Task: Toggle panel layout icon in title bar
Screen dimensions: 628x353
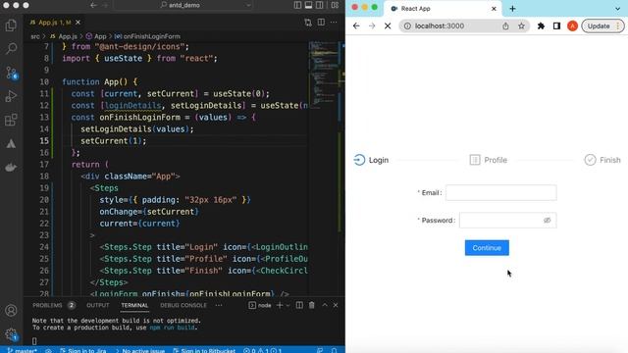Action: click(308, 5)
